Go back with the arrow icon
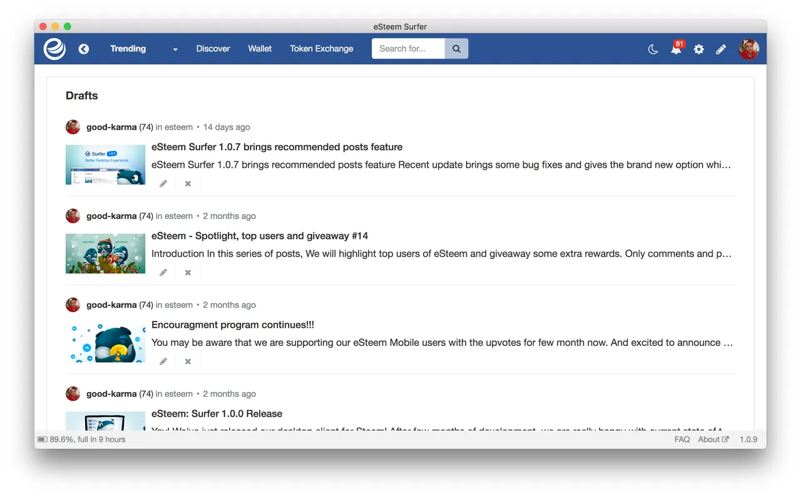Viewport: 801px width, 498px height. pyautogui.click(x=84, y=49)
